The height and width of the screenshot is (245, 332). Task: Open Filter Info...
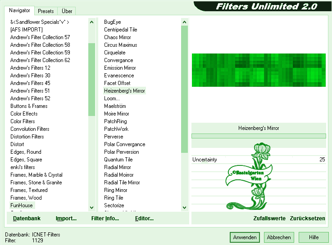coord(105,218)
